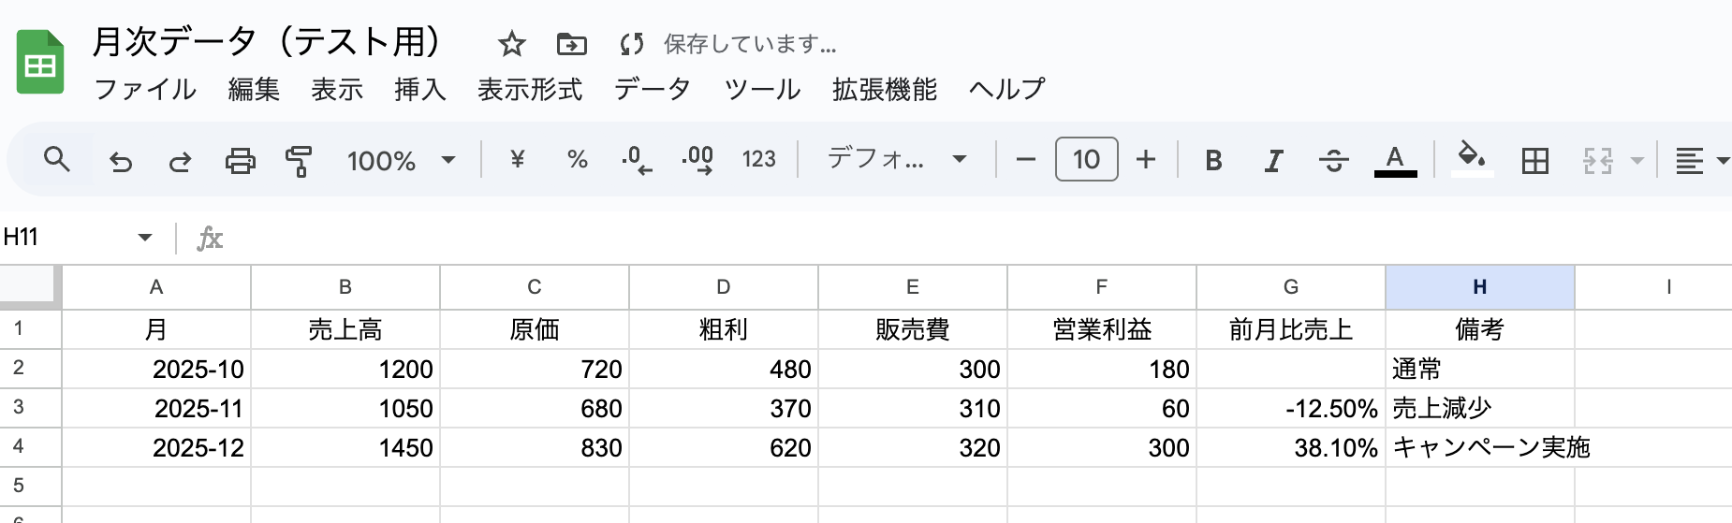Click the redo arrow icon
This screenshot has height=523, width=1732.
tap(180, 161)
